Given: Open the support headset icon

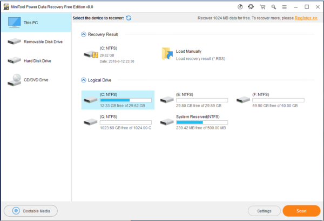Looking at the screenshot, I should coord(251,7).
